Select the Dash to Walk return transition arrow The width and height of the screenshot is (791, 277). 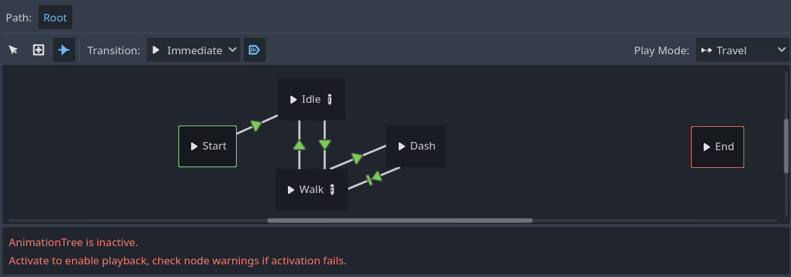(375, 178)
